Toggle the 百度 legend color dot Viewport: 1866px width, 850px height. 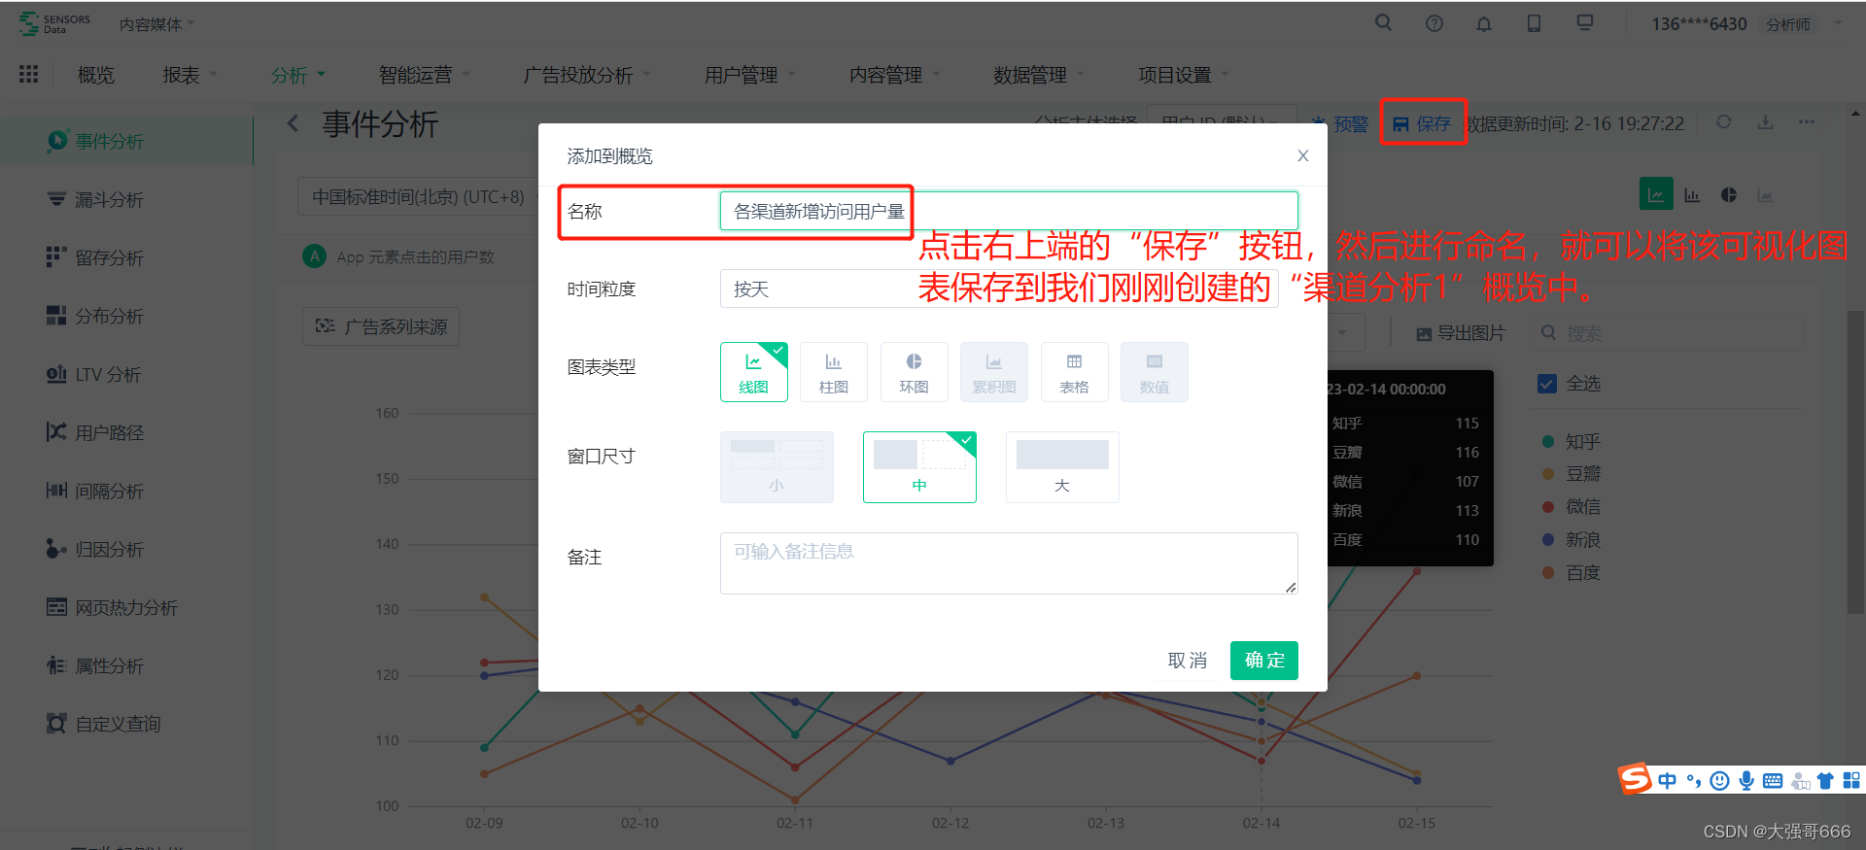click(x=1548, y=572)
